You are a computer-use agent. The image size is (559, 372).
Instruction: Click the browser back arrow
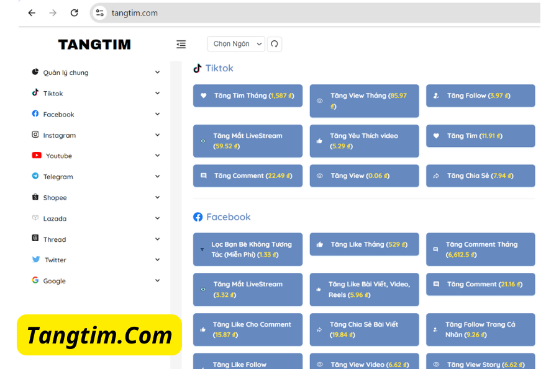tap(32, 13)
